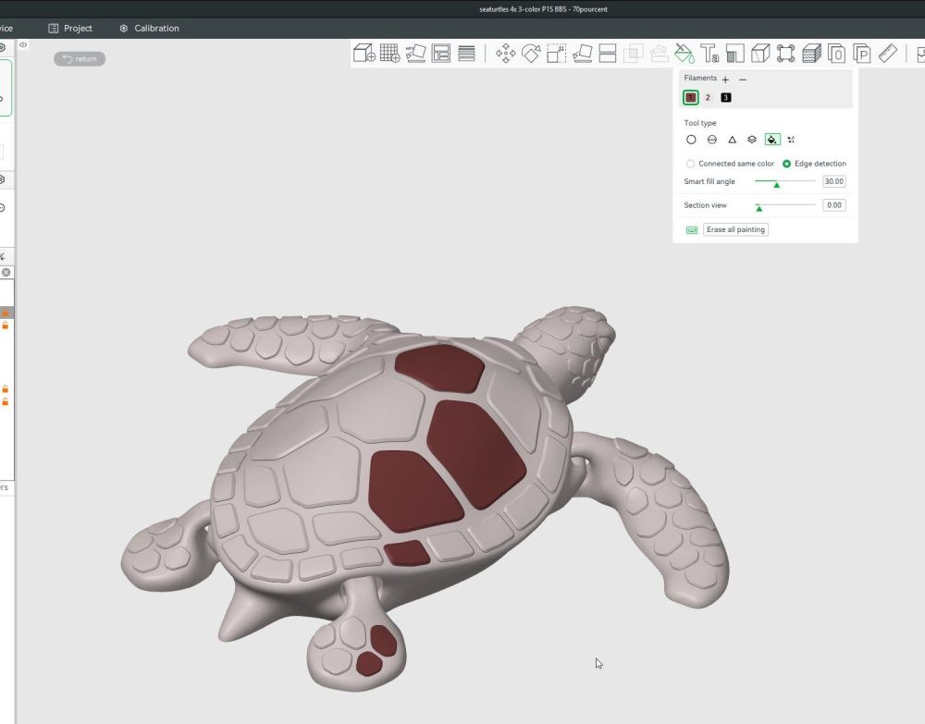
Task: Toggle the sidebar collapse arrow button
Action: point(23,44)
